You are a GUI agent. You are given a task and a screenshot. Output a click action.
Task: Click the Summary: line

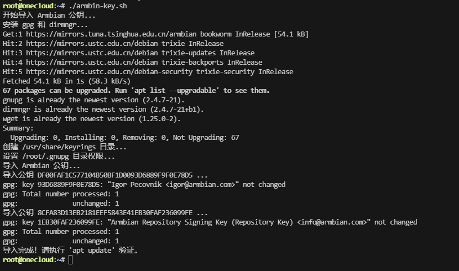[18, 128]
